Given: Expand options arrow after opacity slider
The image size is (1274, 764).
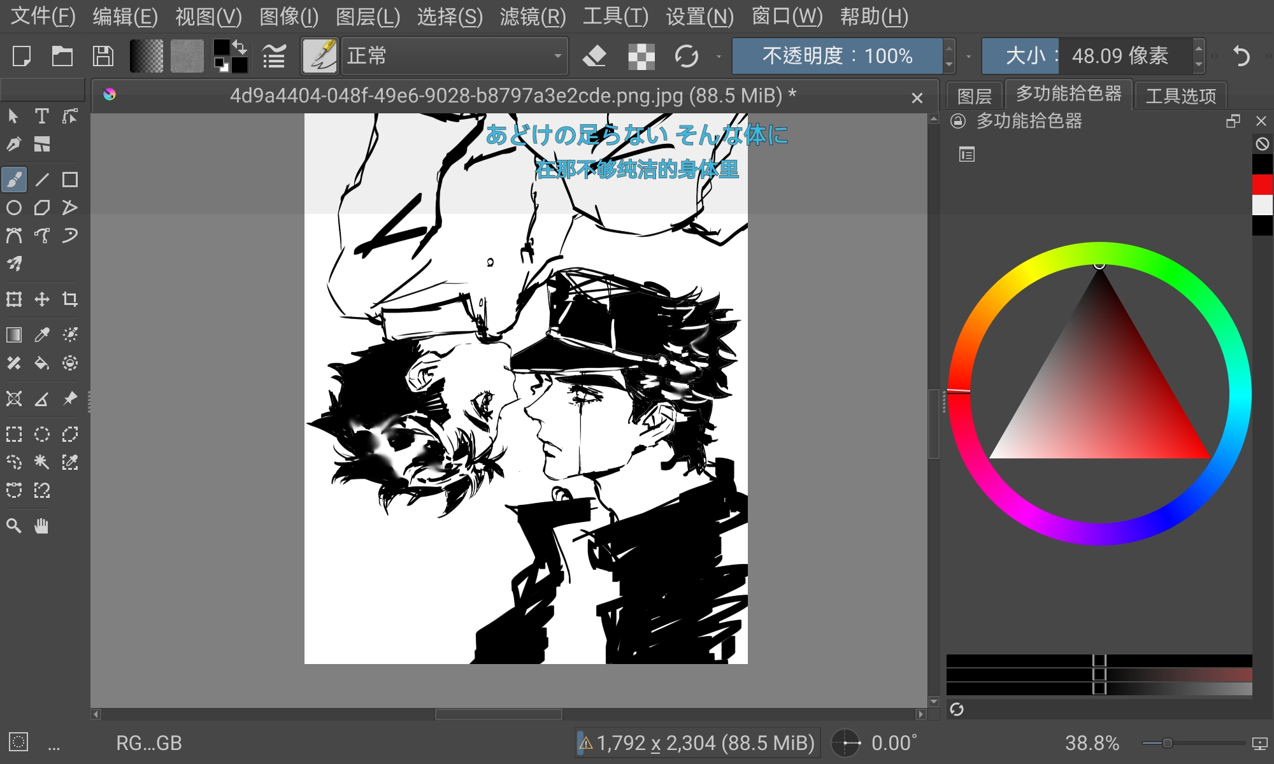Looking at the screenshot, I should point(968,56).
